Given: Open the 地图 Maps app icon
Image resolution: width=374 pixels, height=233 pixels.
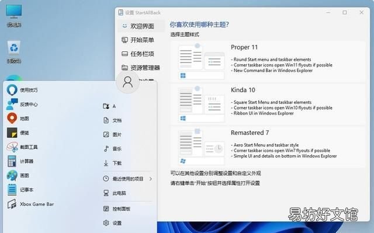Looking at the screenshot, I should (x=12, y=119).
